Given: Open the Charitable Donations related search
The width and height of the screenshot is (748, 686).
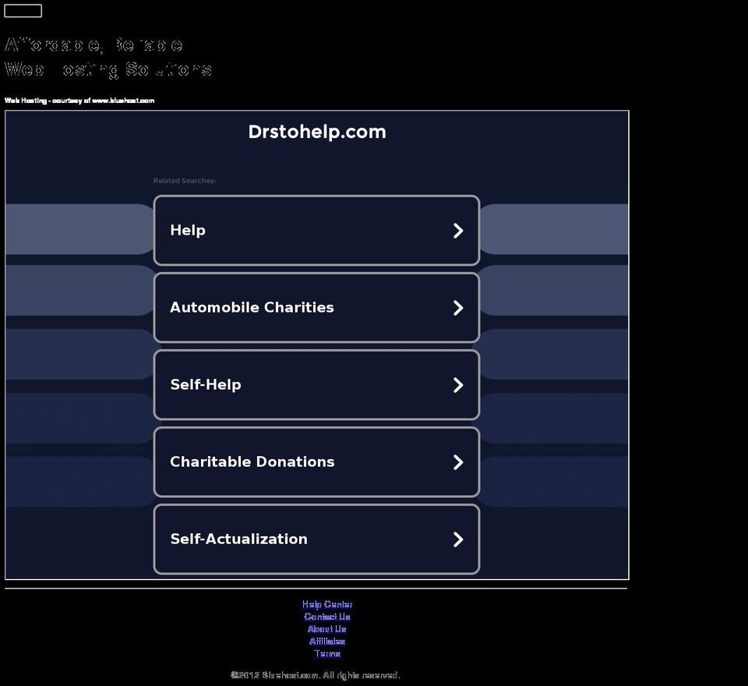Looking at the screenshot, I should point(316,461).
